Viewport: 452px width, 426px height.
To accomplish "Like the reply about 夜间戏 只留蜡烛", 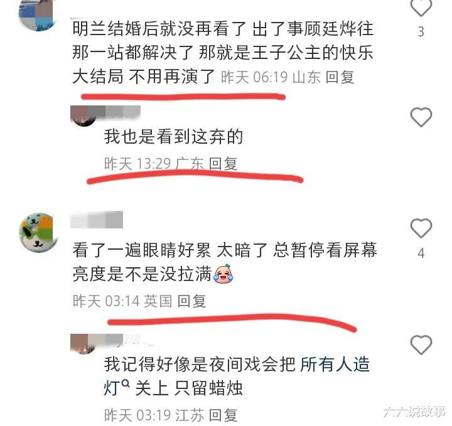I will point(421,344).
